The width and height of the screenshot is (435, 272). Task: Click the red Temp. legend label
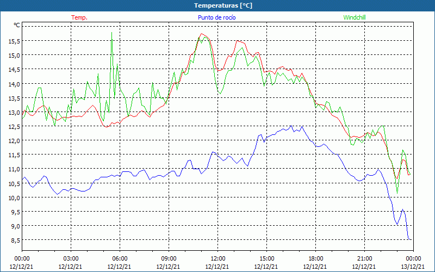(79, 17)
